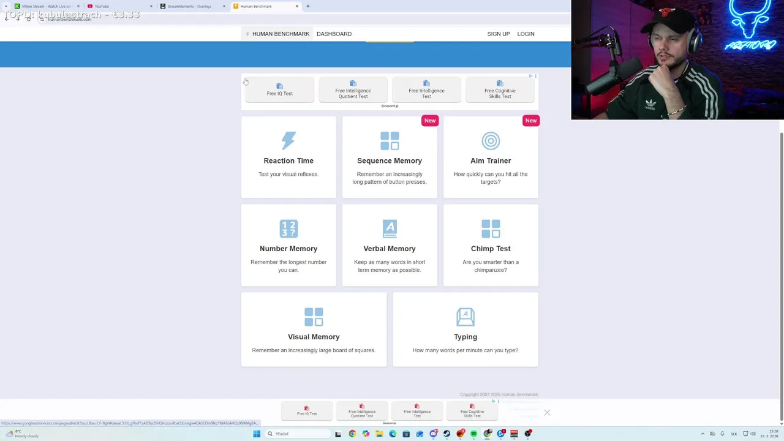
Task: Open the Number Memory title link
Action: 288,249
